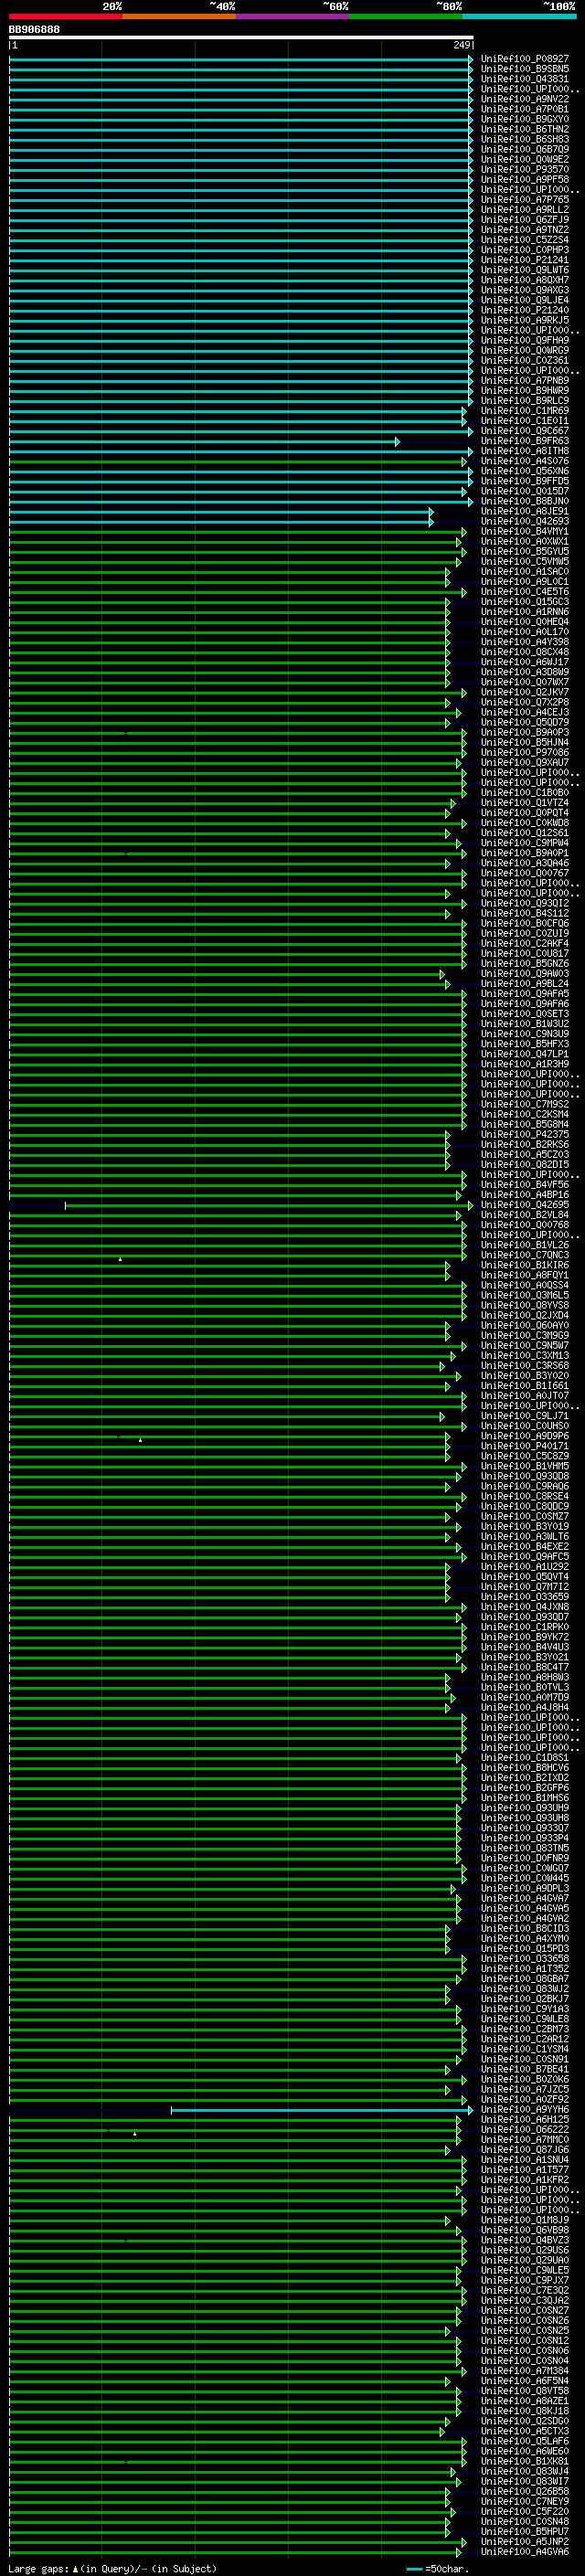Click the end position label 249

(461, 45)
